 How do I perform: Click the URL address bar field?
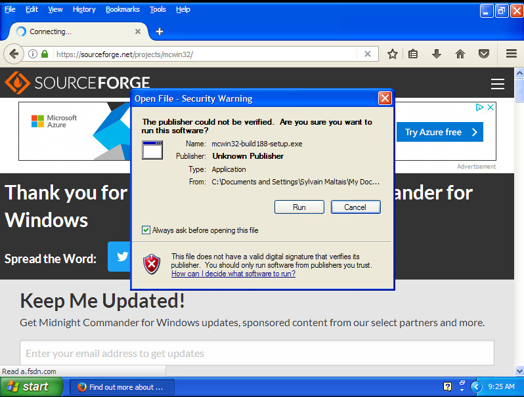206,54
